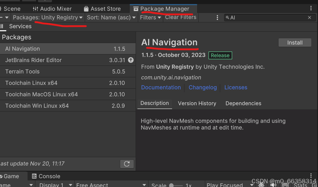Select the Toolchain Win Linux x64 package

(68, 106)
